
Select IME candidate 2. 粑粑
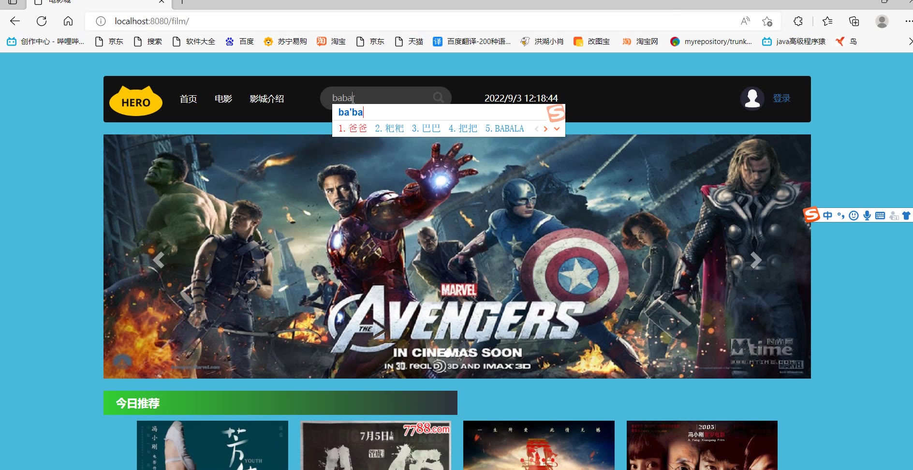(389, 129)
